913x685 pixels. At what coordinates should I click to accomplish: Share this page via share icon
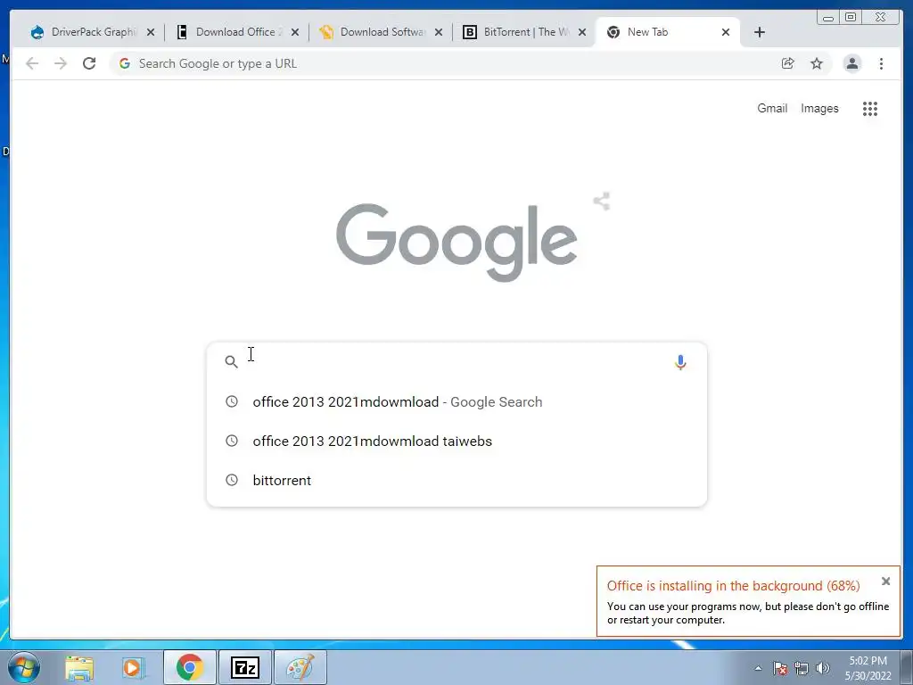(x=788, y=63)
